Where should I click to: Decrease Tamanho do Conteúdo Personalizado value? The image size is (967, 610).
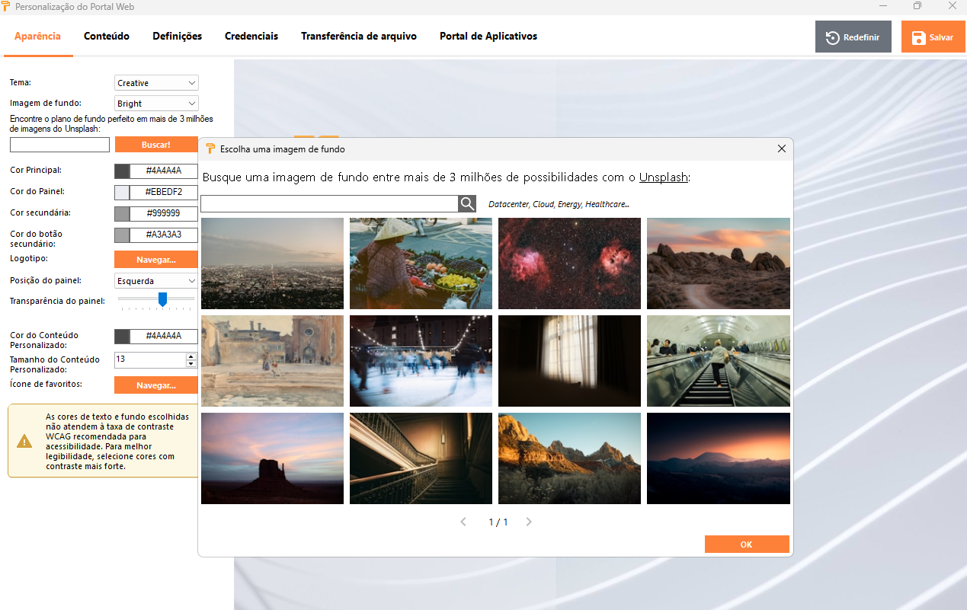pyautogui.click(x=191, y=364)
